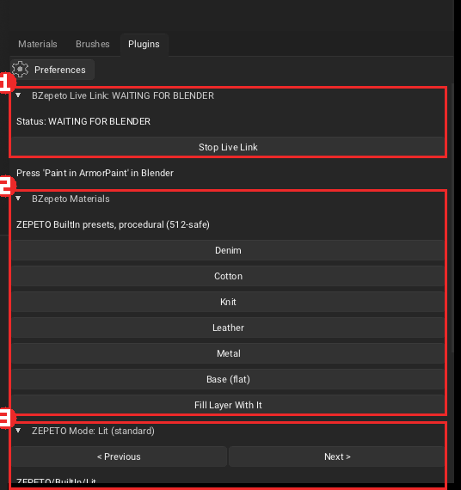Collapse the ZEPETO Mode section
The image size is (461, 490).
(x=18, y=431)
